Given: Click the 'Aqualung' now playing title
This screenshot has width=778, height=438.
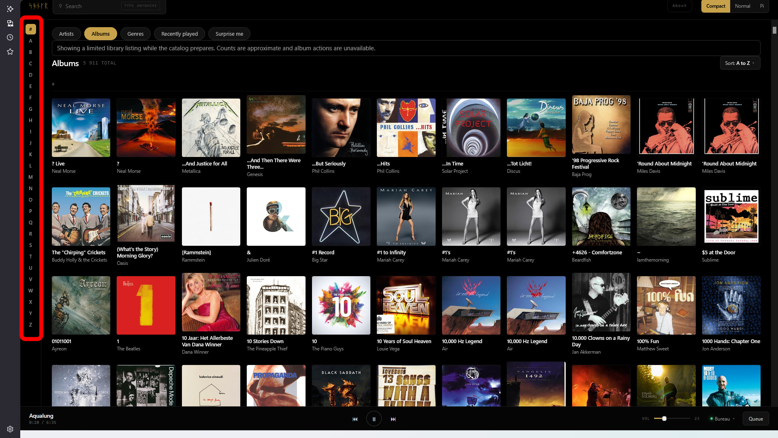Looking at the screenshot, I should (41, 416).
